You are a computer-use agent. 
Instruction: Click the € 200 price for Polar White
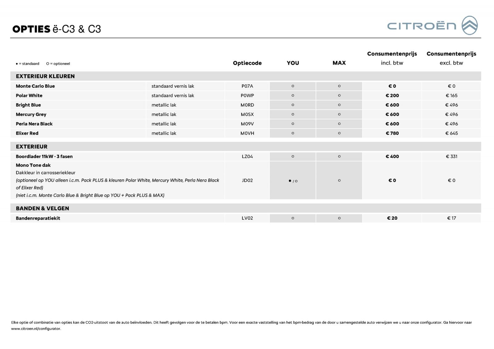click(392, 96)
